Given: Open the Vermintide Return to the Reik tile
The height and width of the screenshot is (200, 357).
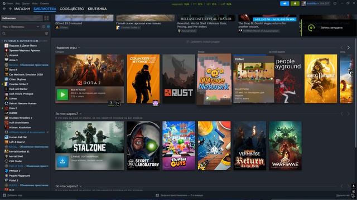Looking at the screenshot, I should 250,146.
